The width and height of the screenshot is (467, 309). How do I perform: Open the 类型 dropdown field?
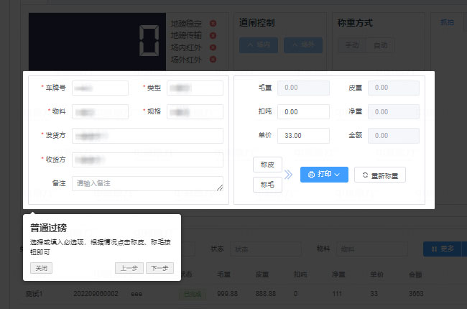[195, 88]
